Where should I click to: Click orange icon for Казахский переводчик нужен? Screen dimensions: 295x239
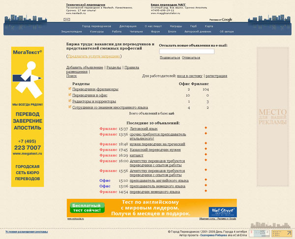(206, 149)
